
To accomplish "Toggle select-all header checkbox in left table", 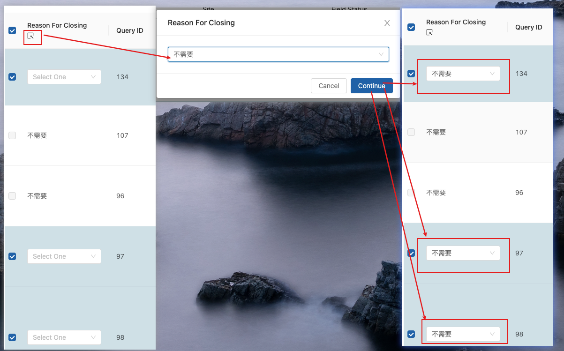I will 12,30.
